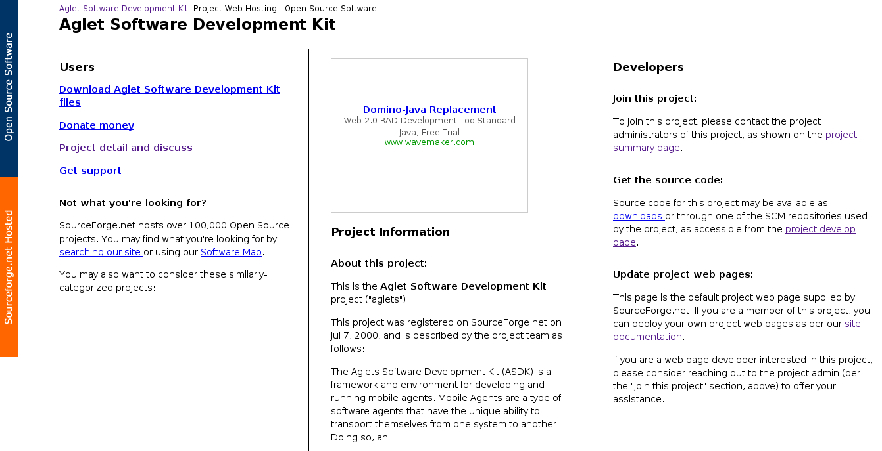This screenshot has width=882, height=451.
Task: Click the downloads link under source code
Action: pyautogui.click(x=637, y=216)
